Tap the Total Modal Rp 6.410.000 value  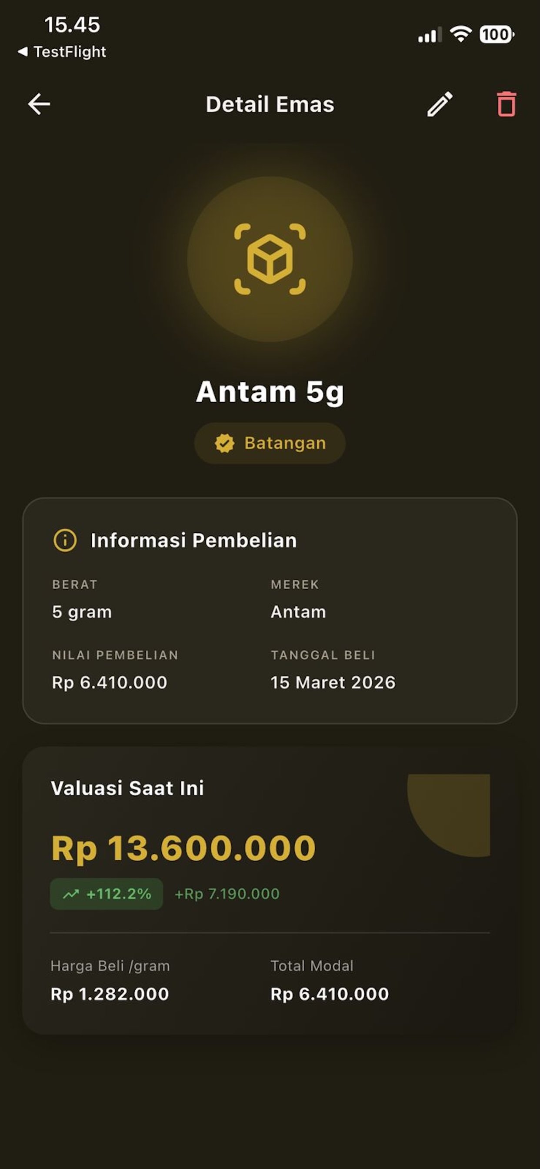330,994
